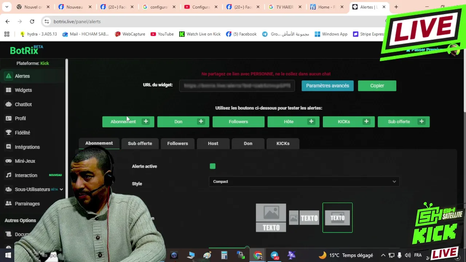The height and width of the screenshot is (262, 466).
Task: Open the YouTube bookmark
Action: pyautogui.click(x=162, y=34)
